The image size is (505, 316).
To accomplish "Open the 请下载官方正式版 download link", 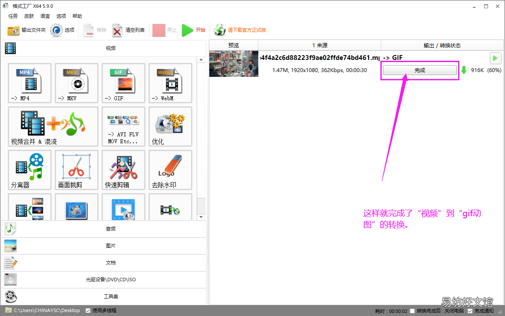I will click(x=240, y=30).
